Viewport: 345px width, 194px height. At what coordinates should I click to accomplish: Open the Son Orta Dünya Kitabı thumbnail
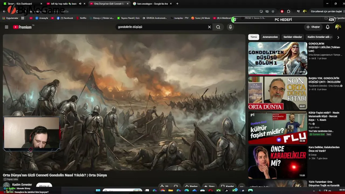pyautogui.click(x=278, y=93)
